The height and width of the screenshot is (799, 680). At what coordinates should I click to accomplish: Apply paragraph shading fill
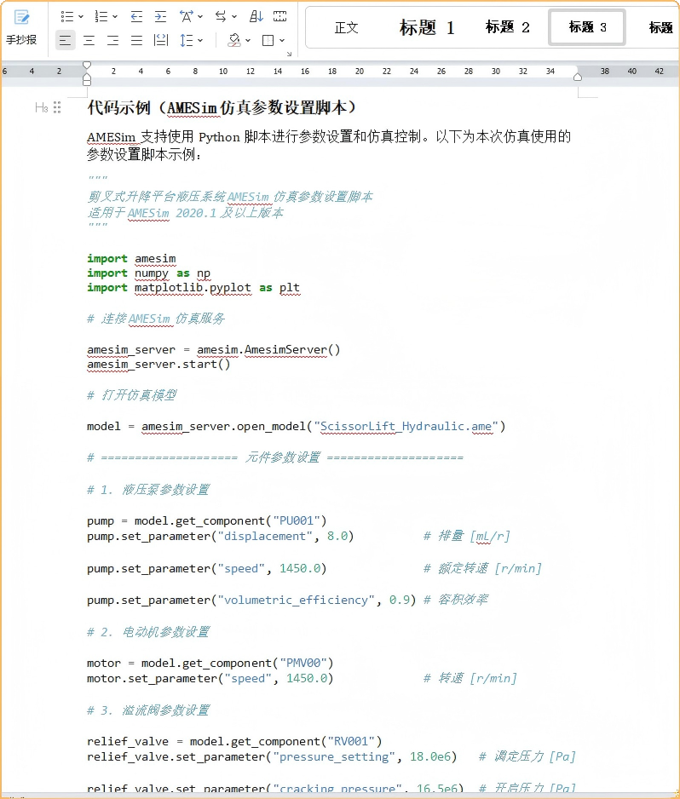tap(234, 40)
